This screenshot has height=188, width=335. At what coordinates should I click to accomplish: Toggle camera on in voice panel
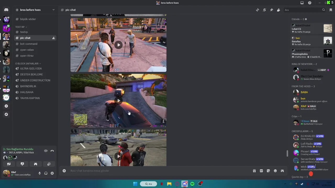coord(9,164)
